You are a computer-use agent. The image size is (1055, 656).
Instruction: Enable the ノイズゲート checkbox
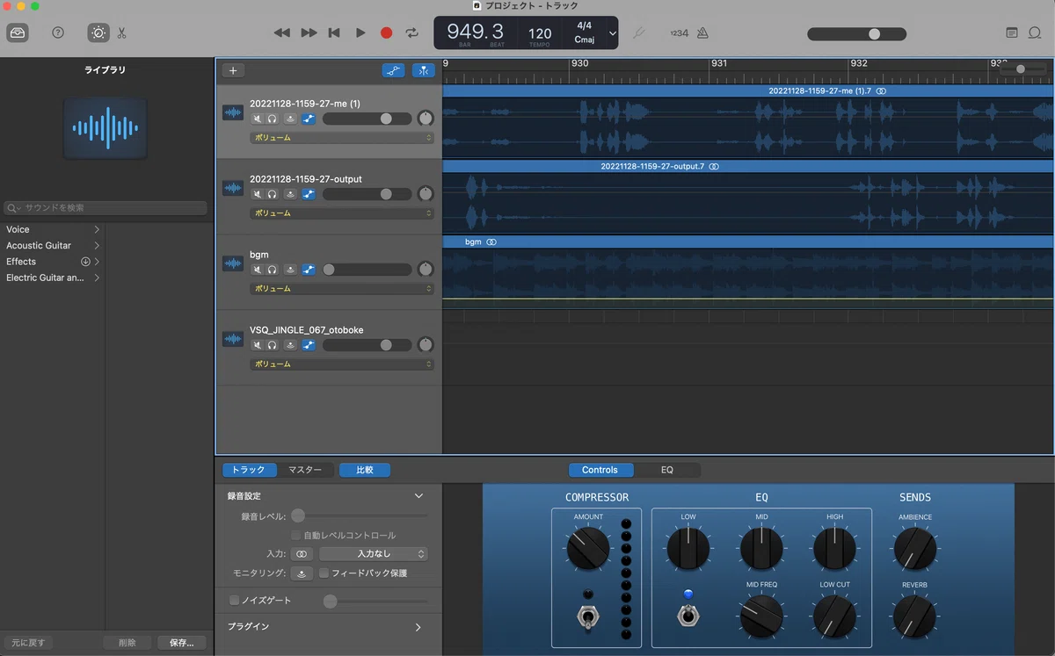coord(234,601)
